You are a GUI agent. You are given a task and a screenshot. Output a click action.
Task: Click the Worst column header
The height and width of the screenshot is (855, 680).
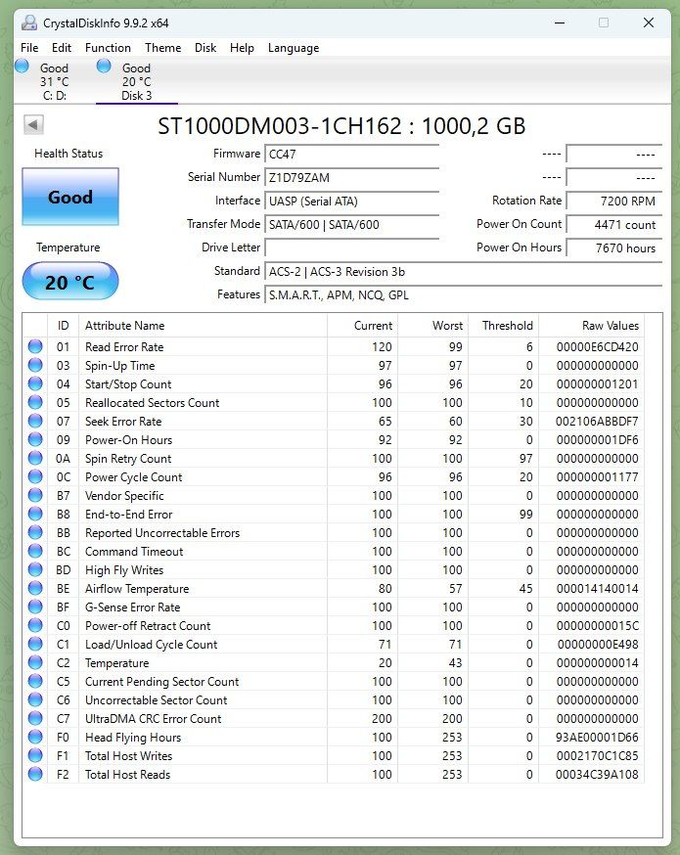coord(433,326)
